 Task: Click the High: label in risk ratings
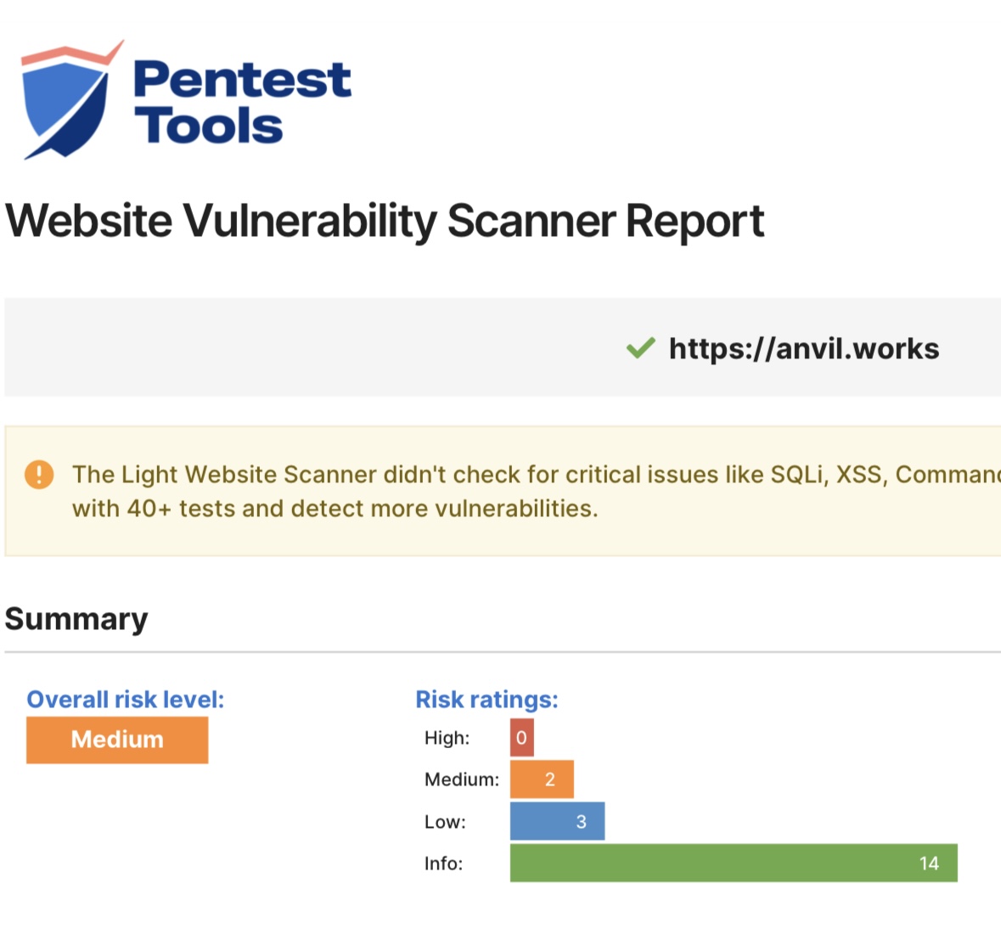[447, 738]
